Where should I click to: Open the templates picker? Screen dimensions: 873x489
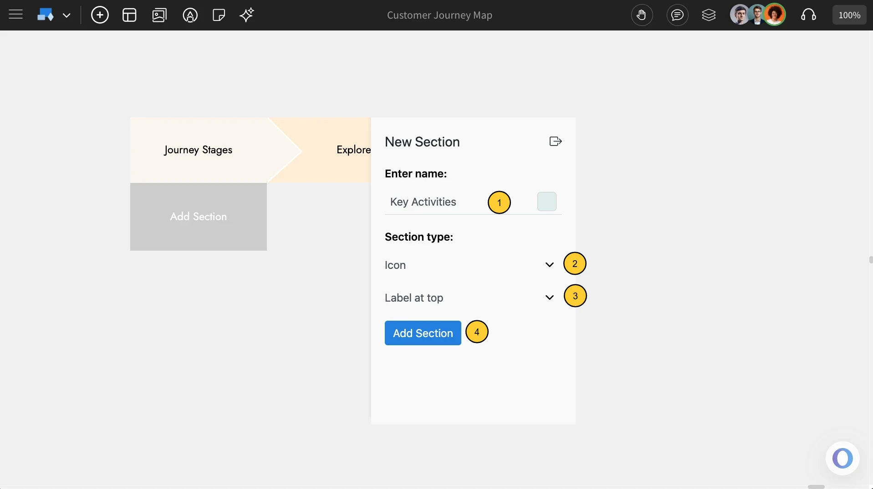click(129, 15)
